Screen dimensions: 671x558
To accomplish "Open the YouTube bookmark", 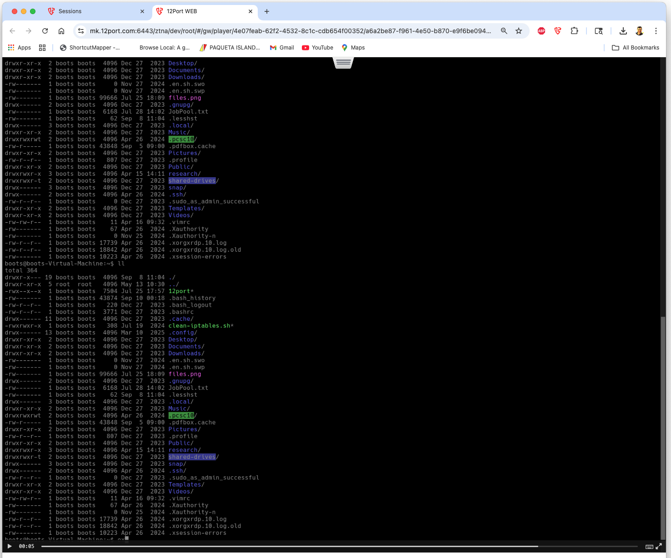I will tap(317, 48).
